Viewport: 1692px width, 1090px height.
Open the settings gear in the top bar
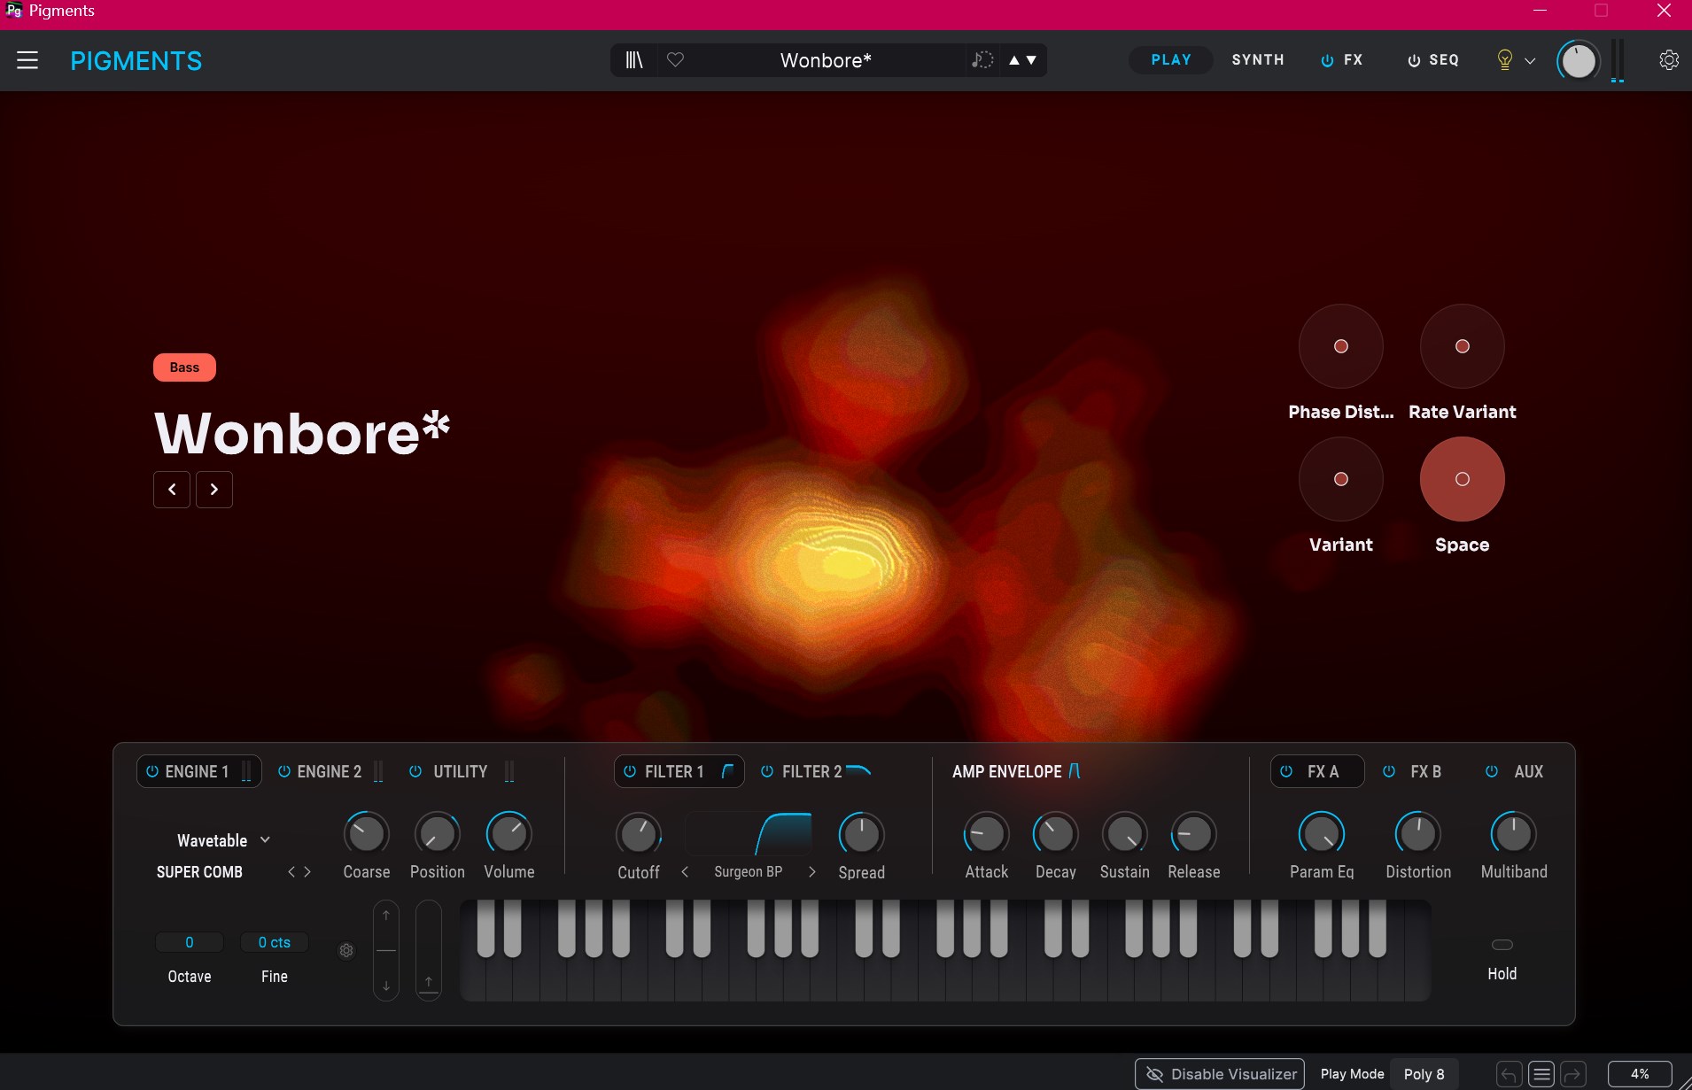click(1668, 60)
